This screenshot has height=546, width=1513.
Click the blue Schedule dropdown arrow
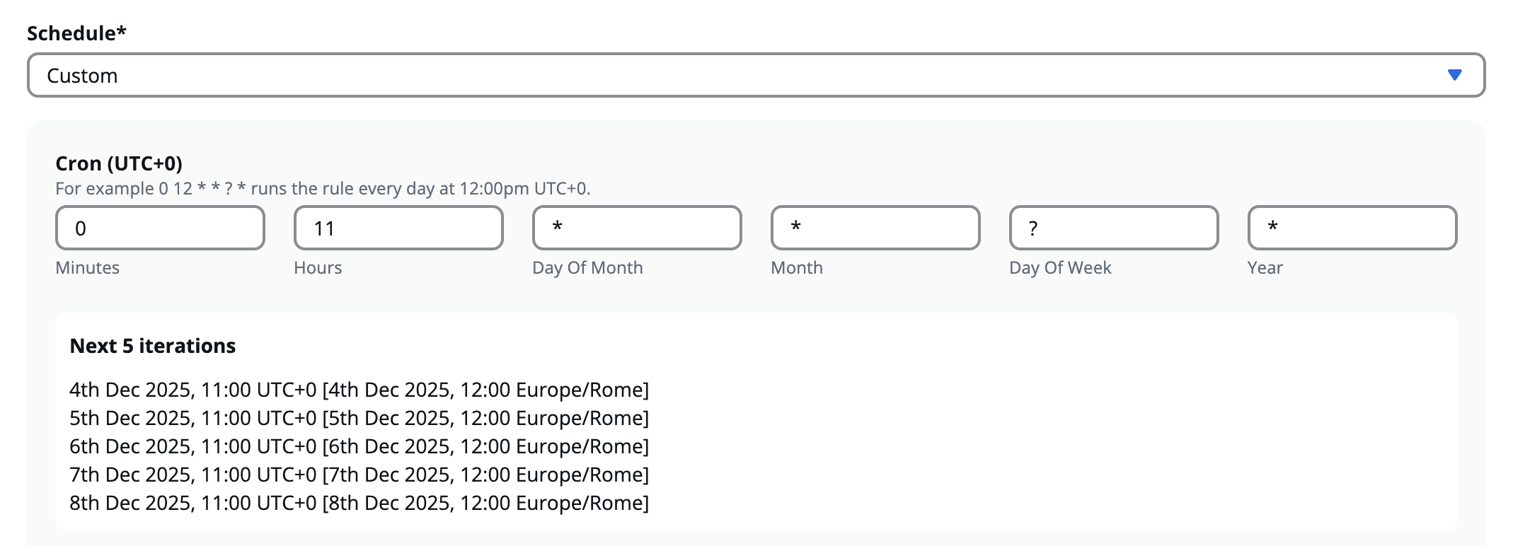coord(1454,75)
